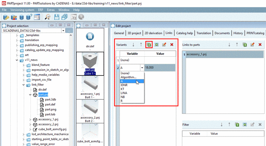Click the save all multi-disk icon
Image resolution: width=266 pixels, height=146 pixels.
pyautogui.click(x=65, y=17)
